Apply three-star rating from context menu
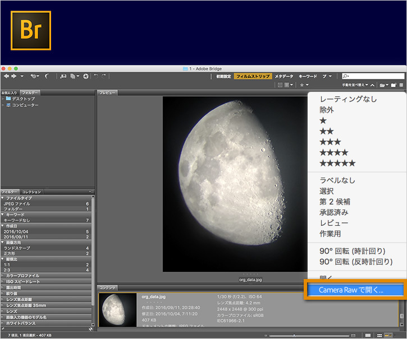The height and width of the screenshot is (339, 407). (x=330, y=142)
